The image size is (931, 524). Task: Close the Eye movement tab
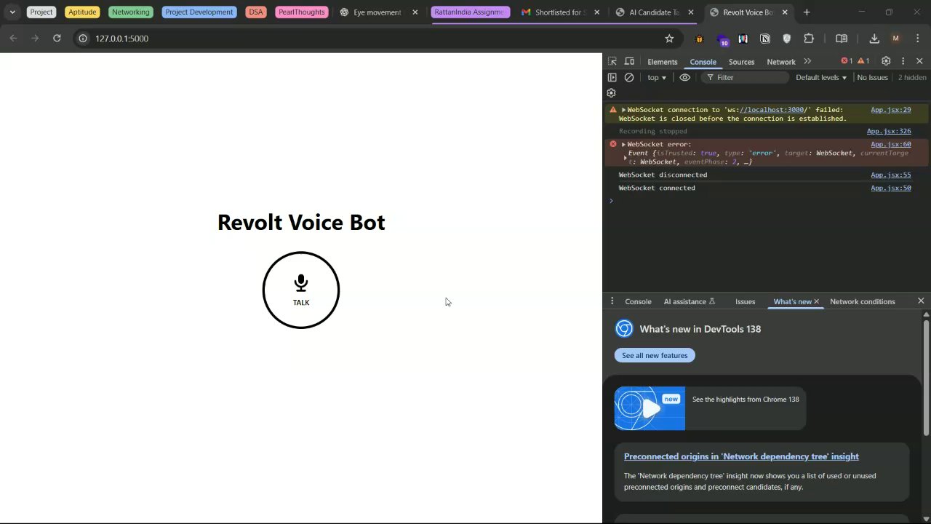(415, 12)
